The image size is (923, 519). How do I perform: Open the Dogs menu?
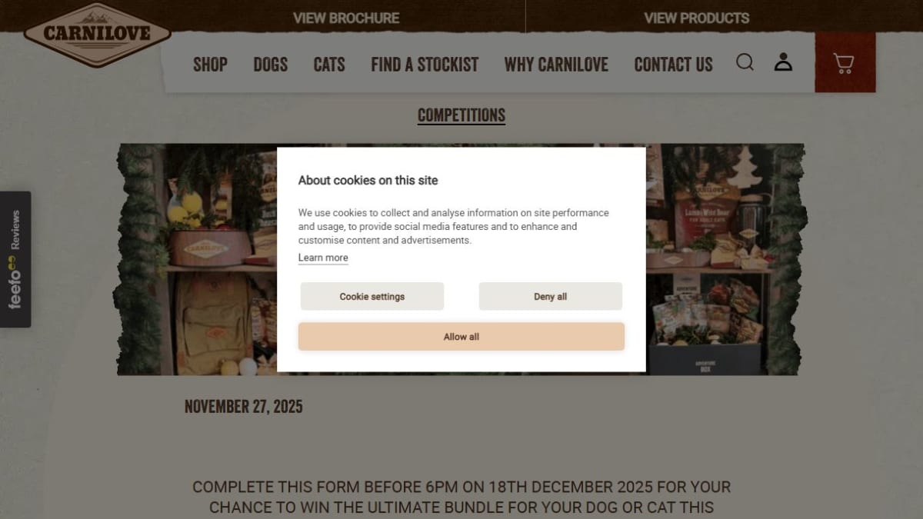coord(271,65)
